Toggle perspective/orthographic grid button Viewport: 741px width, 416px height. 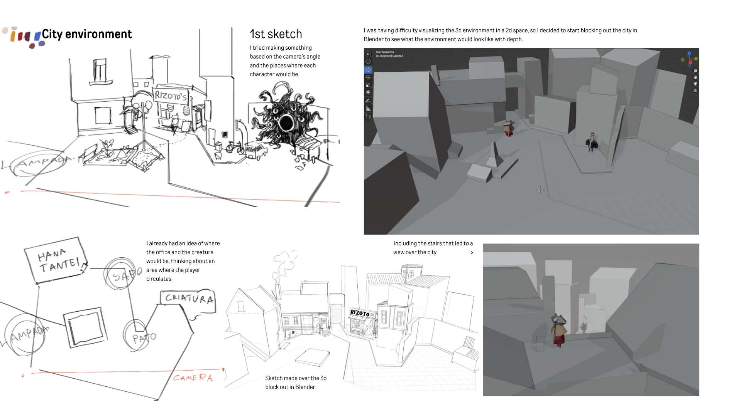(x=695, y=91)
